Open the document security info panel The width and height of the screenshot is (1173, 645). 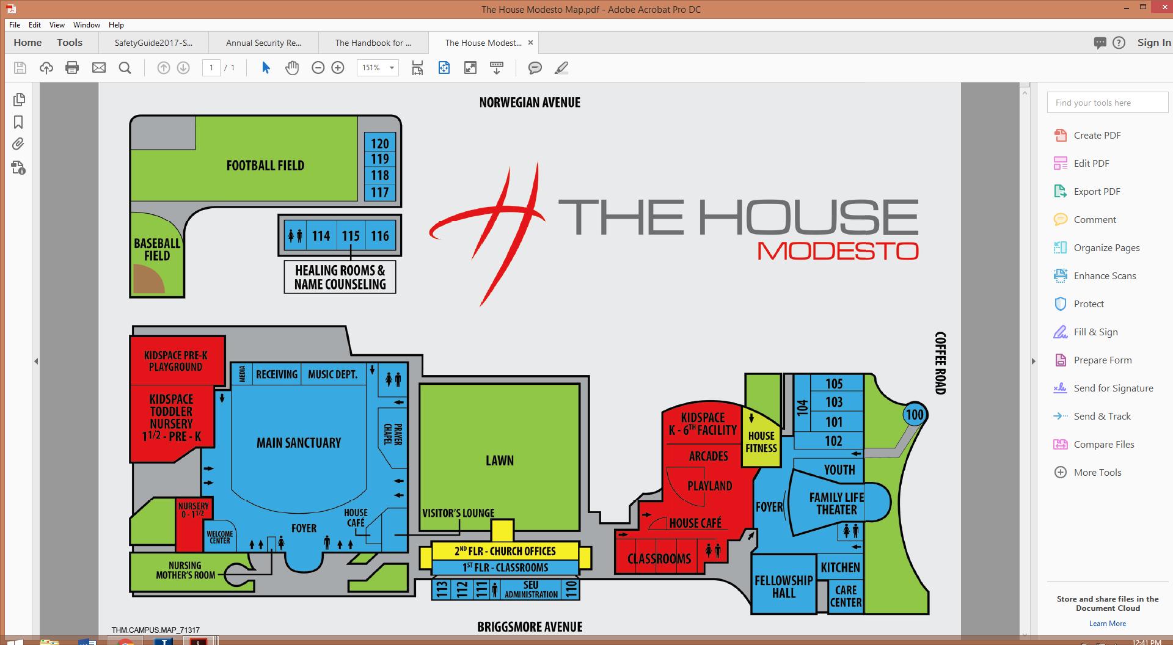18,167
